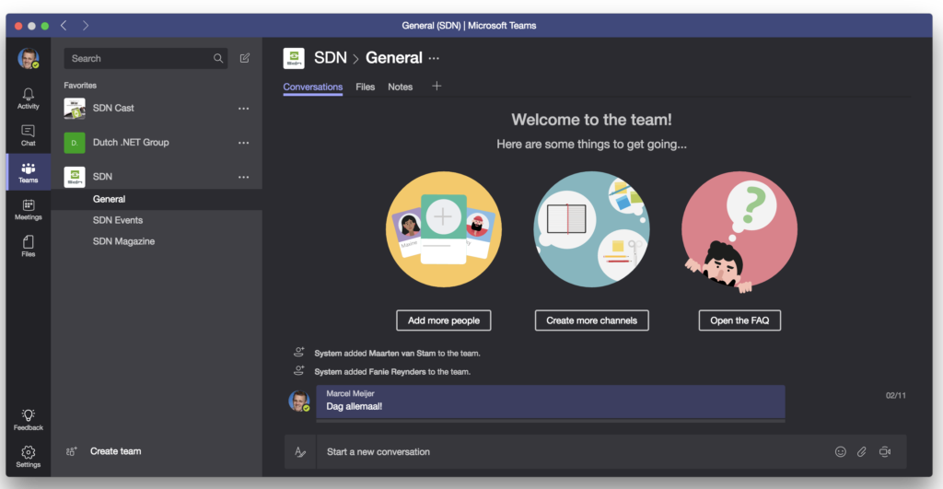The image size is (943, 489).
Task: Click the Create more channels button
Action: coord(591,320)
